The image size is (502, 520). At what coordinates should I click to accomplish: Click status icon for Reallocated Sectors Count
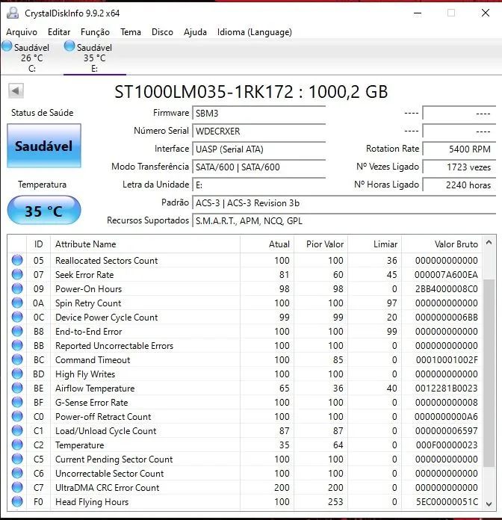tap(17, 260)
